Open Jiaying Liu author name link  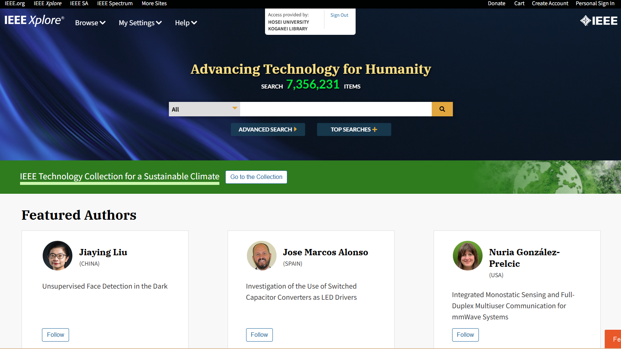click(103, 252)
